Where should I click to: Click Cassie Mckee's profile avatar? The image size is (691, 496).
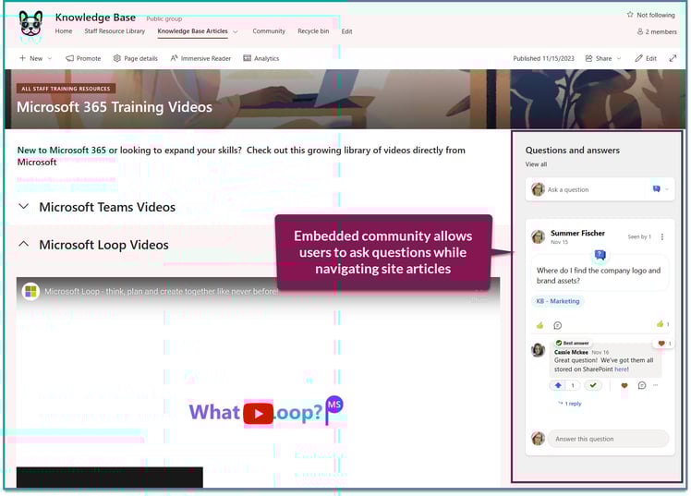click(x=538, y=350)
